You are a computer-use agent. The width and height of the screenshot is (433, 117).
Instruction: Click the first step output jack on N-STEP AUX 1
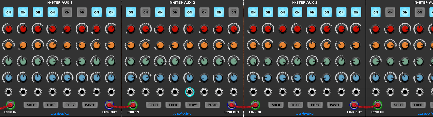(8, 92)
